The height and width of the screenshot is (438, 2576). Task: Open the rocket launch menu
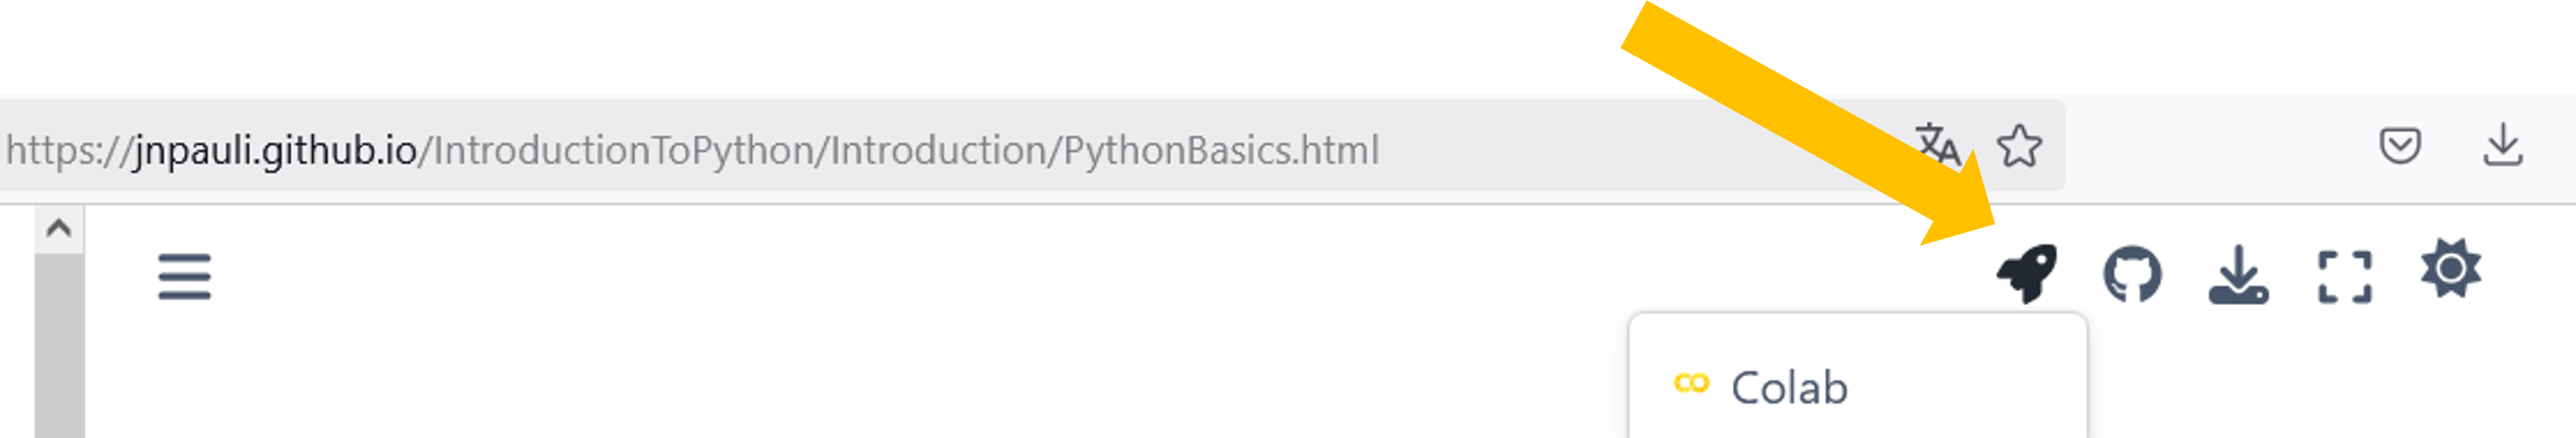(2026, 273)
